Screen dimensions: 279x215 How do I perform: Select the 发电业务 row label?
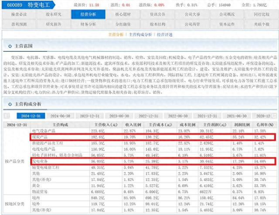click(x=40, y=161)
